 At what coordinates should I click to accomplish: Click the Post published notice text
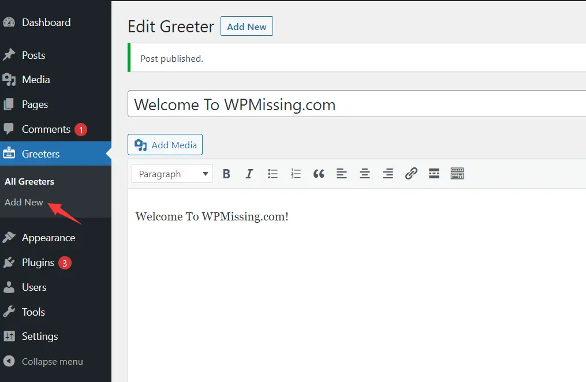point(172,59)
